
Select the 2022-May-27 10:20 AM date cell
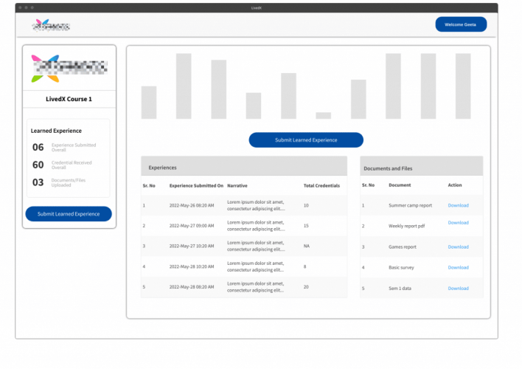click(x=192, y=246)
